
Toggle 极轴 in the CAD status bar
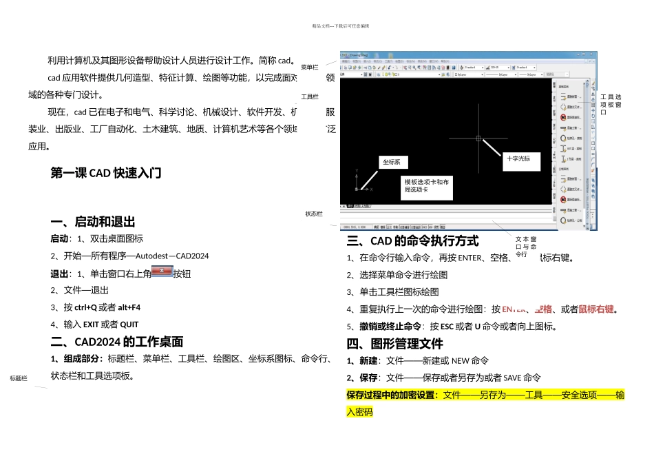396,227
